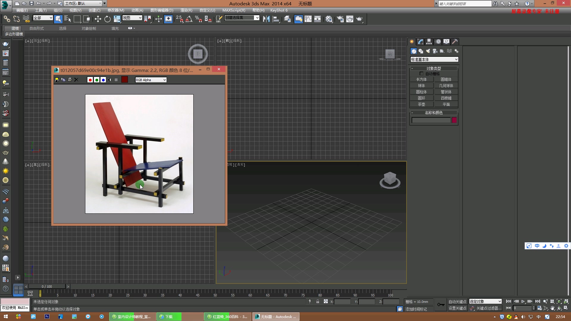The image size is (571, 321).
Task: Open the Material Editor icon
Action: pyautogui.click(x=329, y=19)
